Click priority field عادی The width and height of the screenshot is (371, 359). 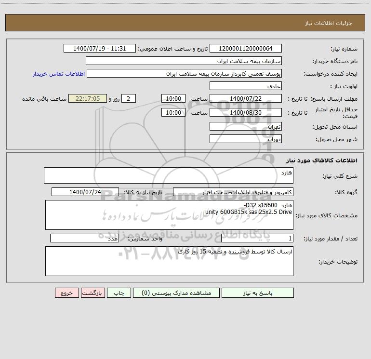(246, 86)
